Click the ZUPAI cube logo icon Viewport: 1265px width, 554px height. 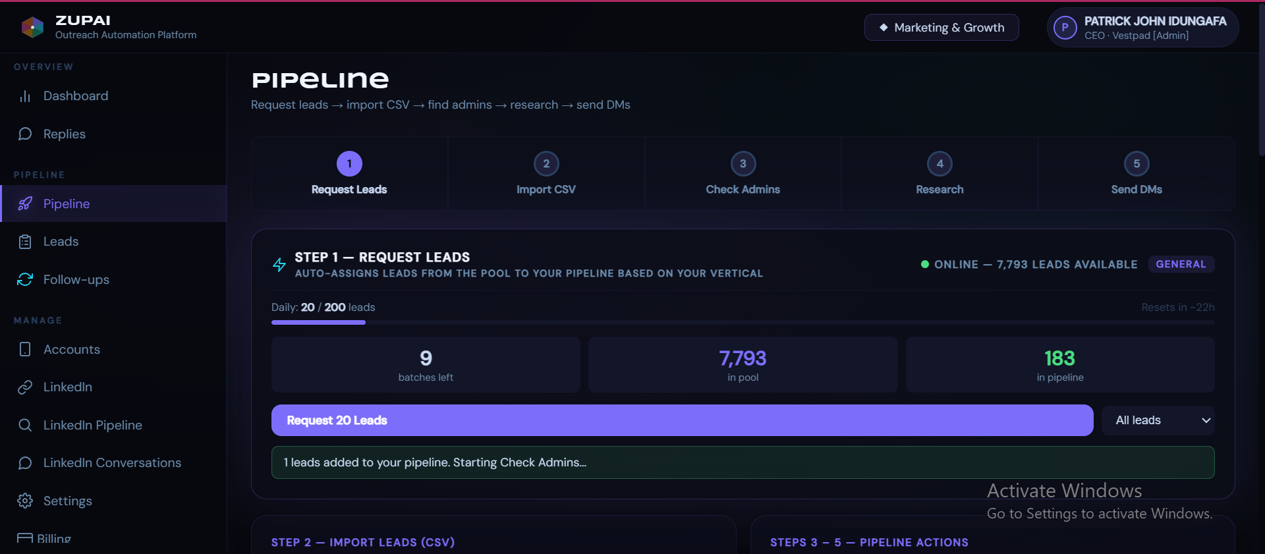(x=32, y=27)
